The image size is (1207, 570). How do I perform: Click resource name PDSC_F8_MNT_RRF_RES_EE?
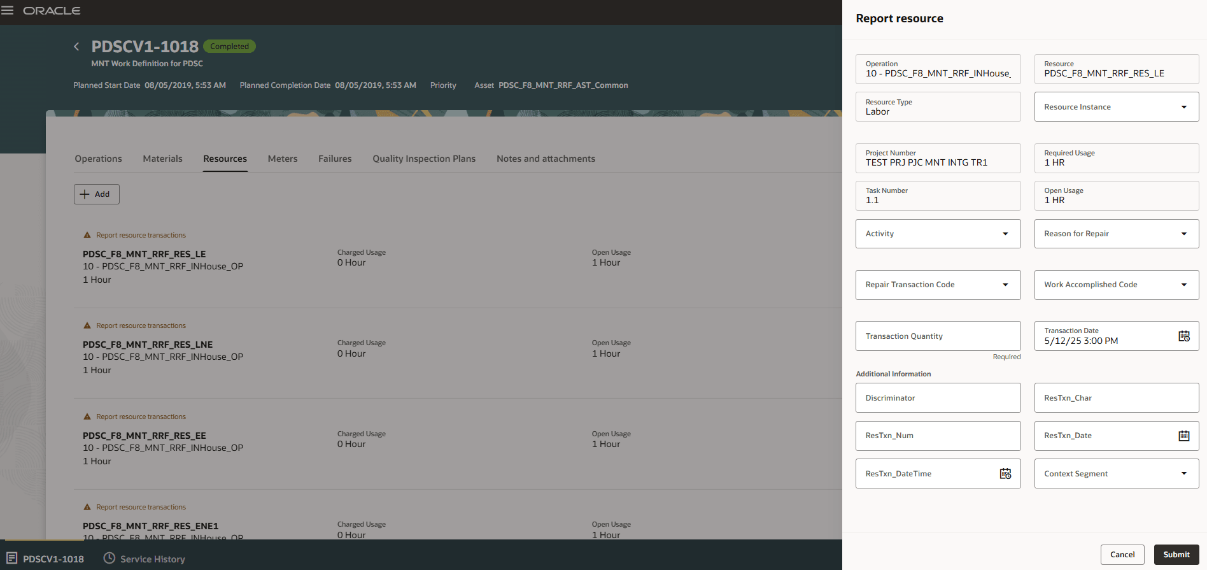[145, 436]
